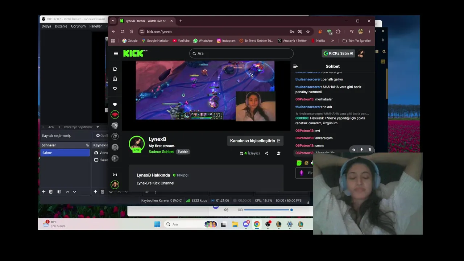Viewport: 464px width, 261px height.
Task: Click the trash icon above chat input
Action: point(370,150)
